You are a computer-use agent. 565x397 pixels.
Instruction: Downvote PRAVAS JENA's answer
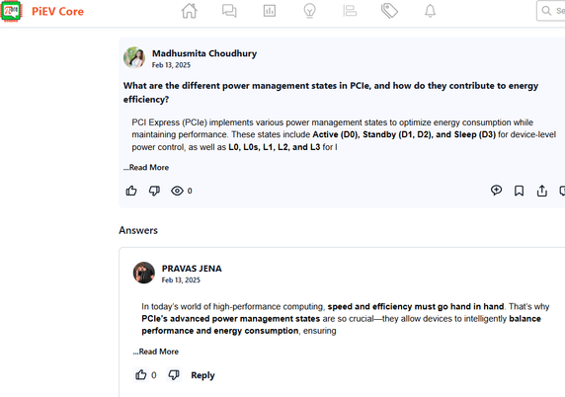tap(174, 375)
